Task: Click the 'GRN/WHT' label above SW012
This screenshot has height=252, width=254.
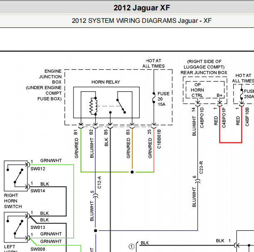Action: 51,161
